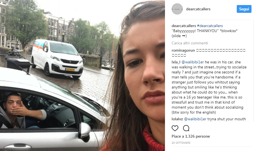The height and width of the screenshot is (151, 254).
Task: Open the dearcatcallers username in the header
Action: click(198, 9)
